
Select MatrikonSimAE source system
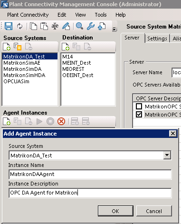pyautogui.click(x=30, y=63)
